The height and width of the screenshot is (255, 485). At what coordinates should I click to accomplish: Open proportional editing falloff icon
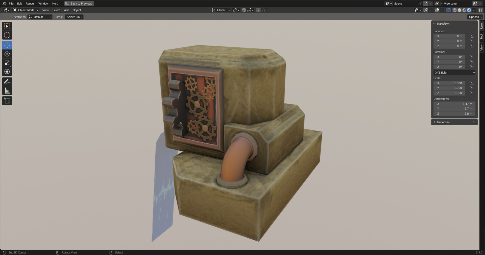point(265,10)
